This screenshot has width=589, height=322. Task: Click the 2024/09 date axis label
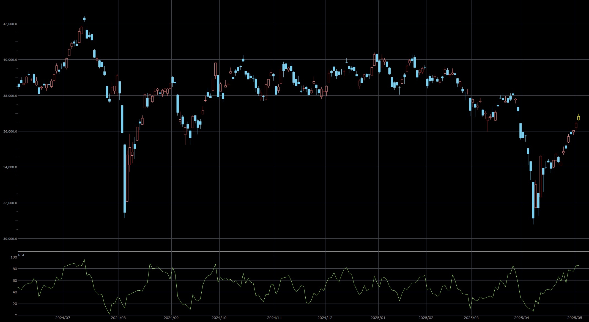coord(171,318)
